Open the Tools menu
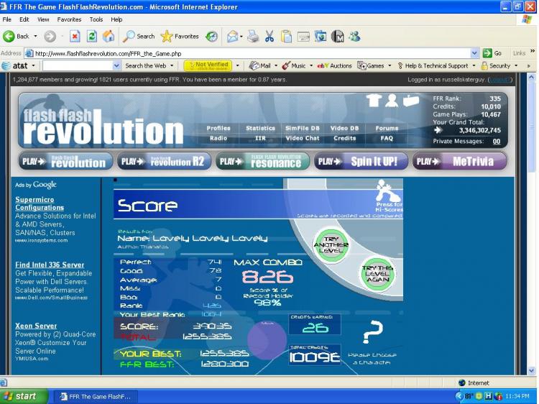The height and width of the screenshot is (404, 539). pos(96,19)
